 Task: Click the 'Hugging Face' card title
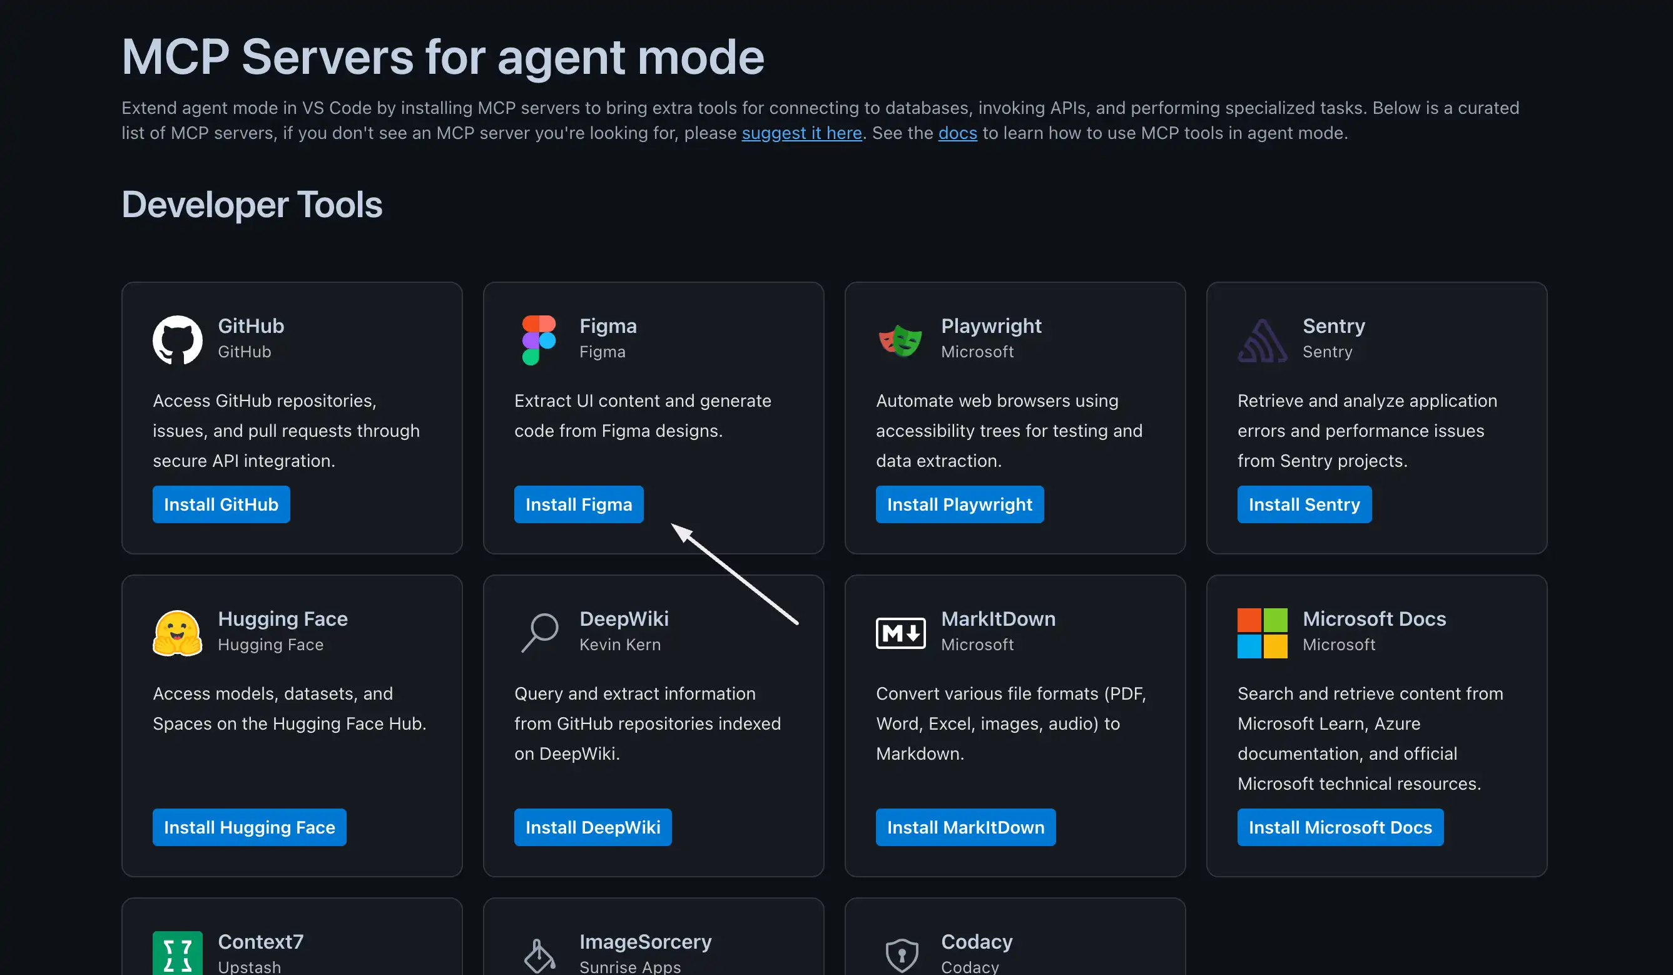coord(283,619)
